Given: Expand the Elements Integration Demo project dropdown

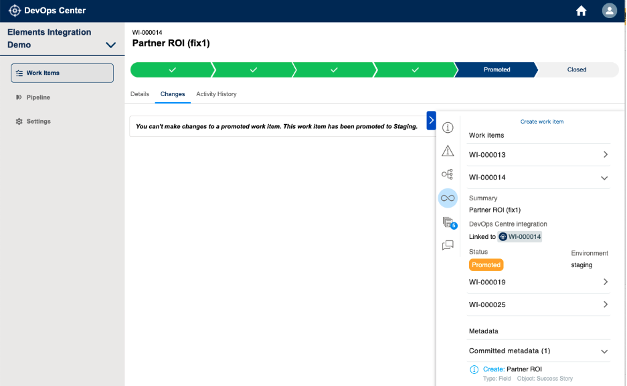Looking at the screenshot, I should click(111, 45).
